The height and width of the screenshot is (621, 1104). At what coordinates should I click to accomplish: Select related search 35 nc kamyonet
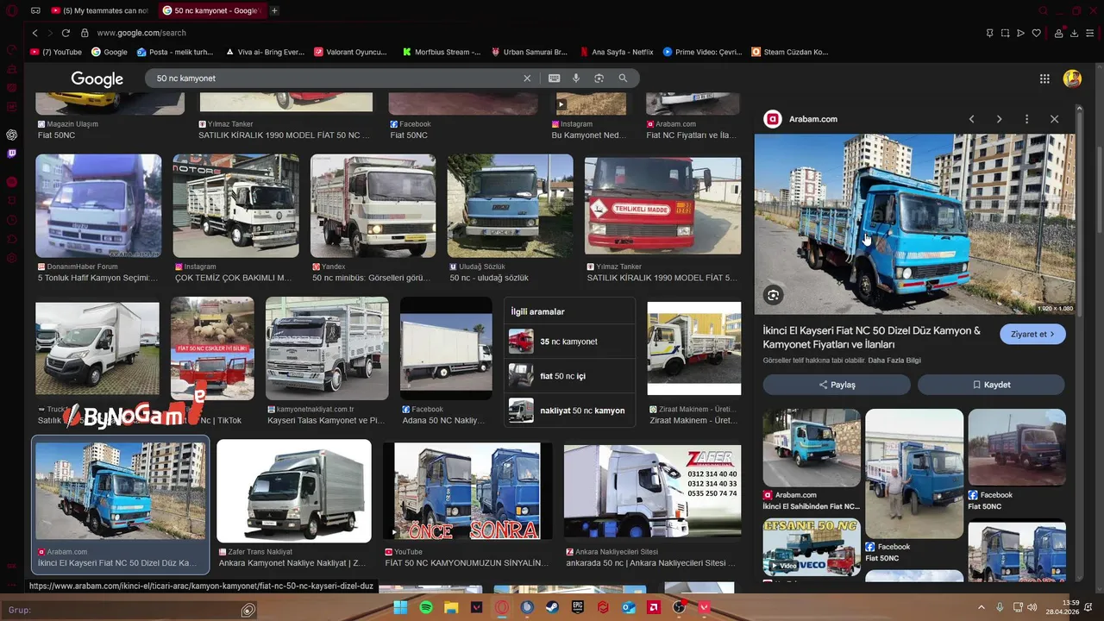[569, 342]
